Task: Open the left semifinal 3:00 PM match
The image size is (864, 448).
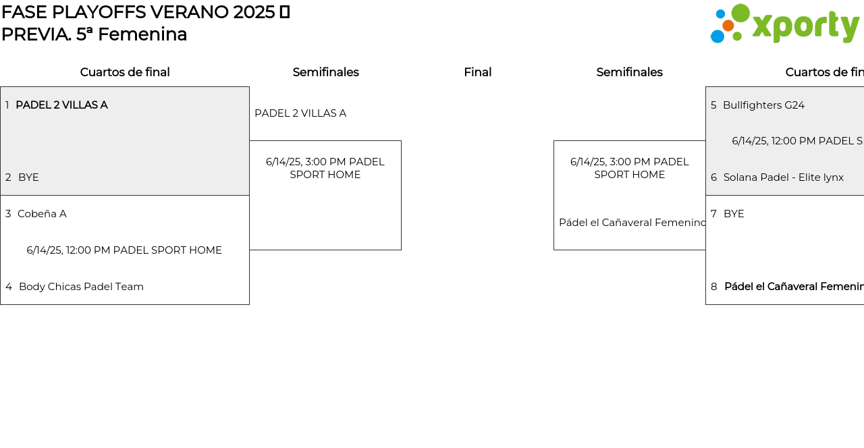Action: click(x=325, y=168)
